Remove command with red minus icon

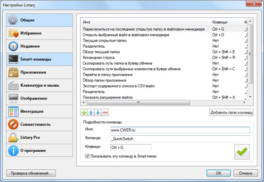105,113
